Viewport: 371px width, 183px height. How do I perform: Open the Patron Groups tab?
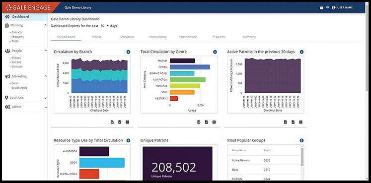click(x=188, y=37)
